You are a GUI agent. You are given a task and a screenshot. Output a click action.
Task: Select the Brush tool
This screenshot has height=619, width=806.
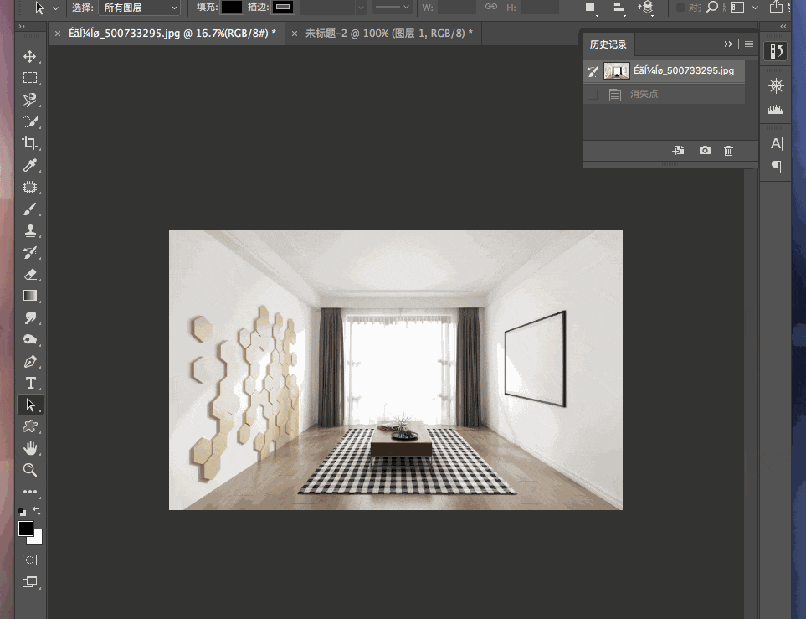(30, 209)
